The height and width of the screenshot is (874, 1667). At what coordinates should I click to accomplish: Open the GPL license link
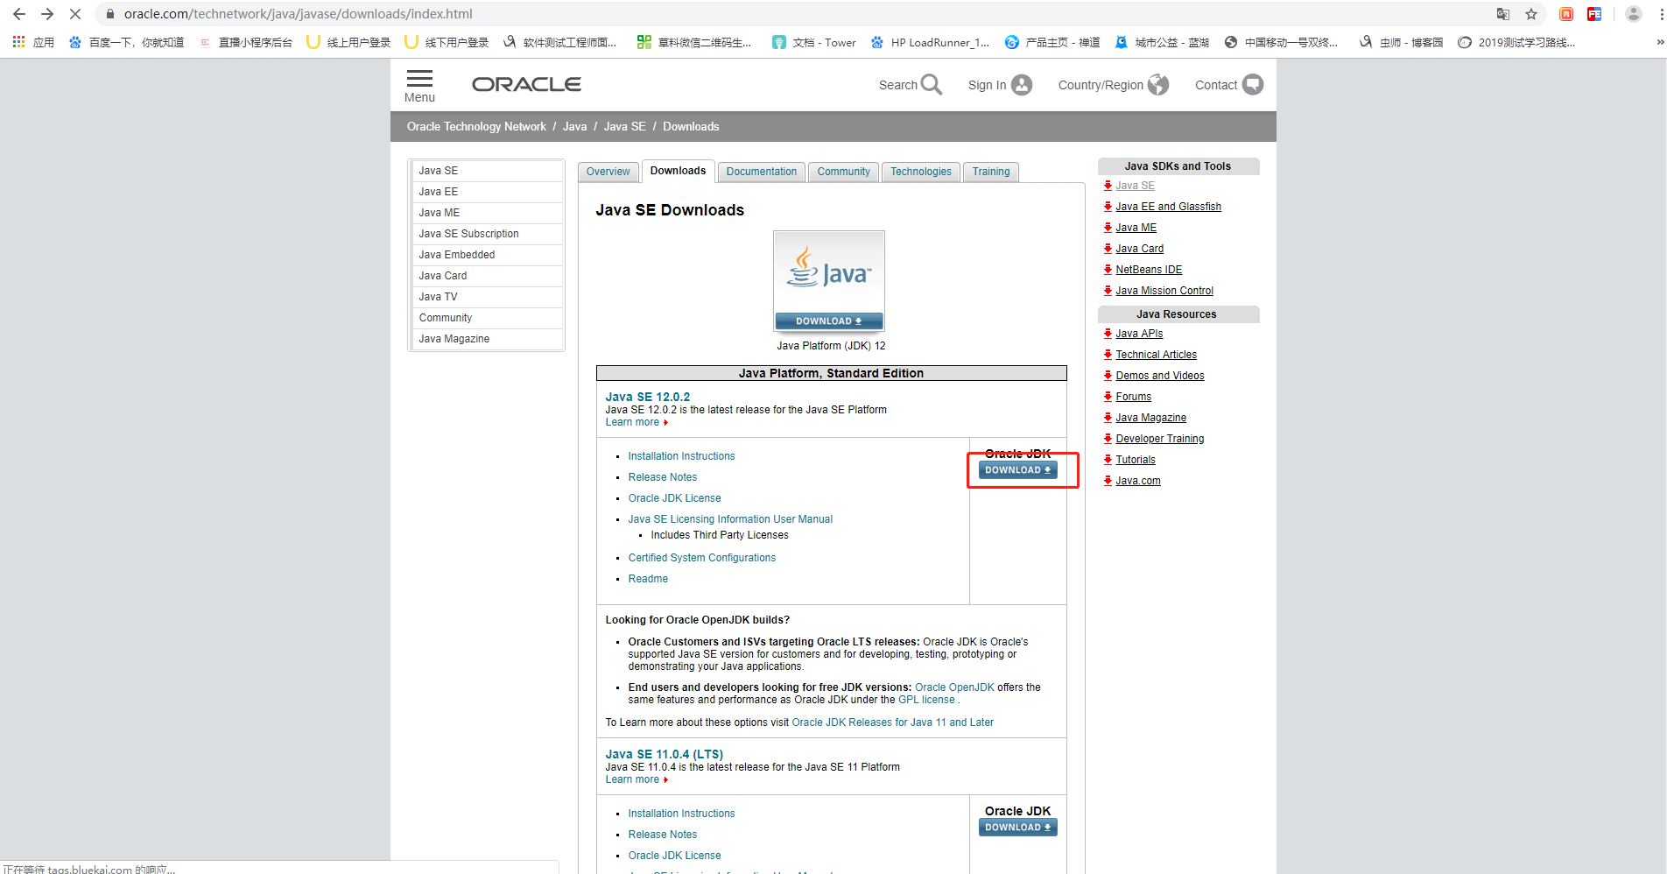pos(926,700)
